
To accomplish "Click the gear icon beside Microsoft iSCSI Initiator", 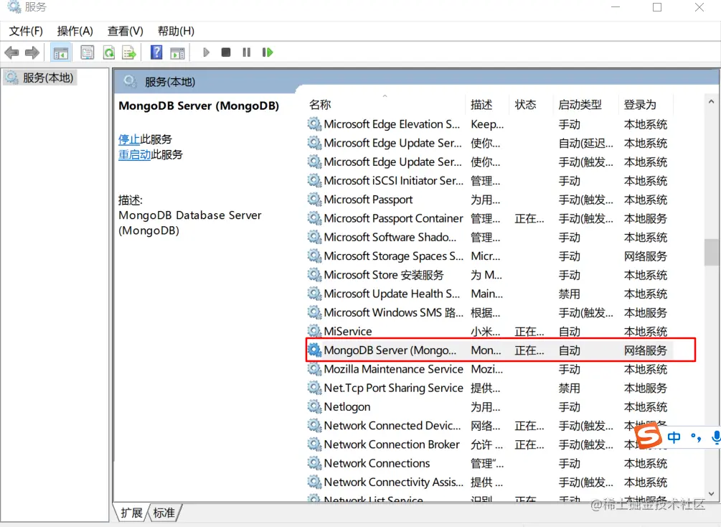I will [314, 180].
